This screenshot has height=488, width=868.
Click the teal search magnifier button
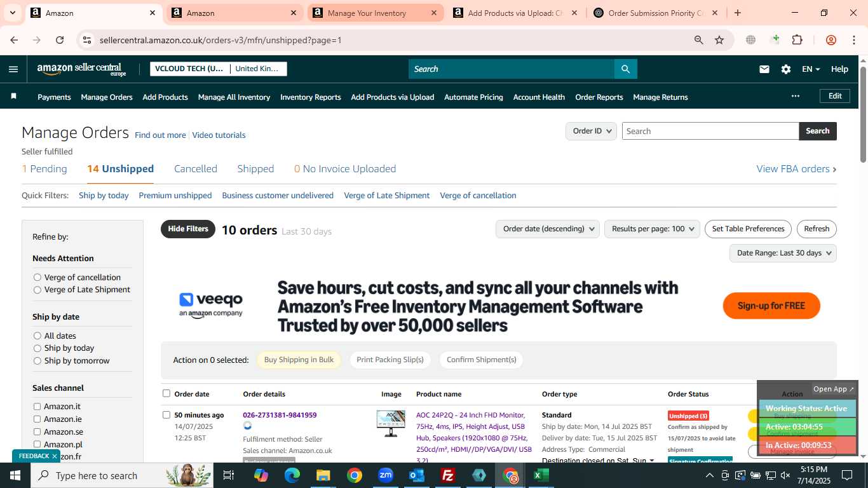[x=625, y=69]
